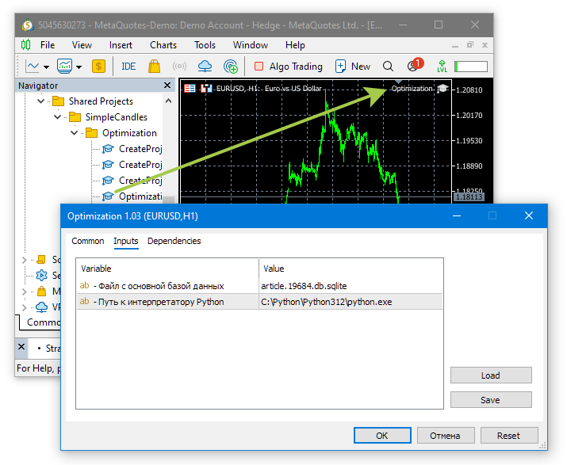The height and width of the screenshot is (465, 567).
Task: Switch to the Common tab in Optimization dialog
Action: tap(88, 241)
